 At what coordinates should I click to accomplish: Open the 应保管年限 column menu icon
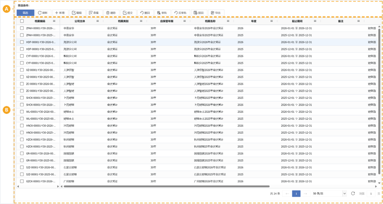tap(185, 21)
